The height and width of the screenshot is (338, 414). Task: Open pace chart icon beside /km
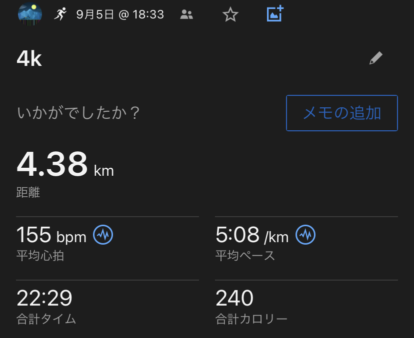click(305, 234)
